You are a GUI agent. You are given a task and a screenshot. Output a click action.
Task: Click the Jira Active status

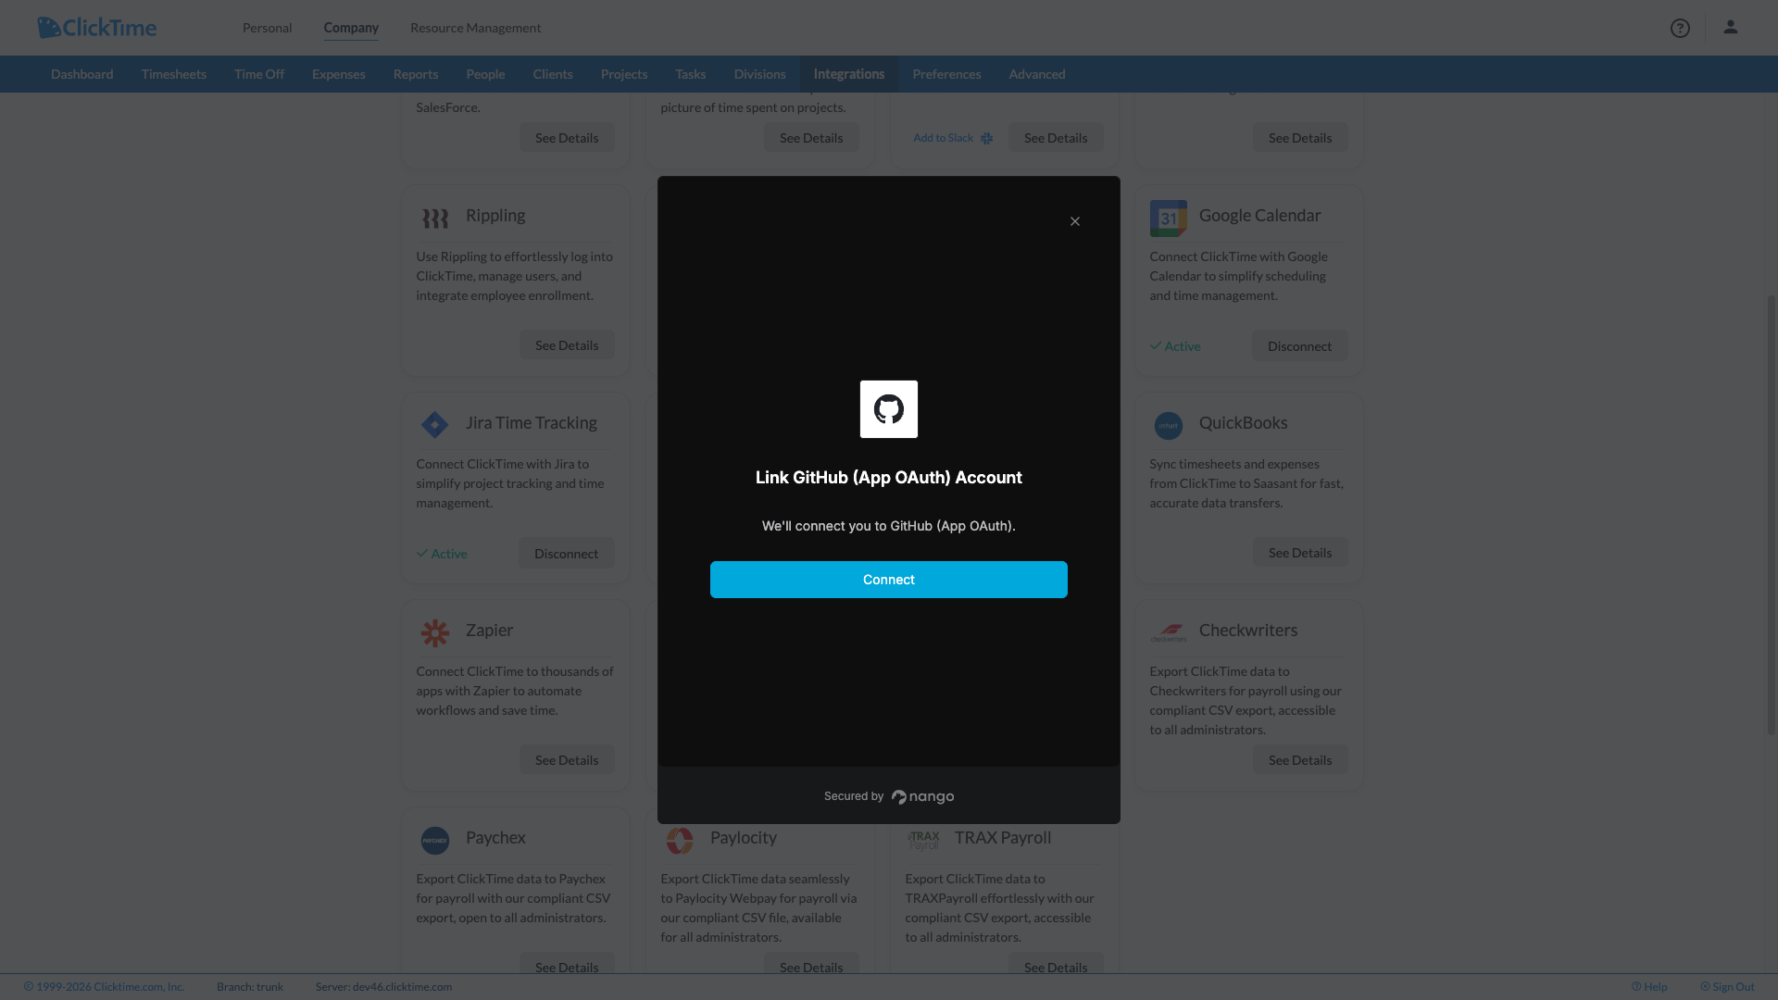click(x=442, y=554)
